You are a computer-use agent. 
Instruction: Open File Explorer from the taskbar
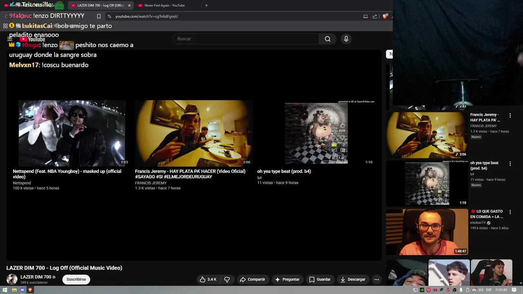coord(14,290)
